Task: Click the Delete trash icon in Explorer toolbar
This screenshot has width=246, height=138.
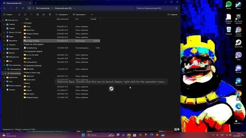Action: [50, 15]
